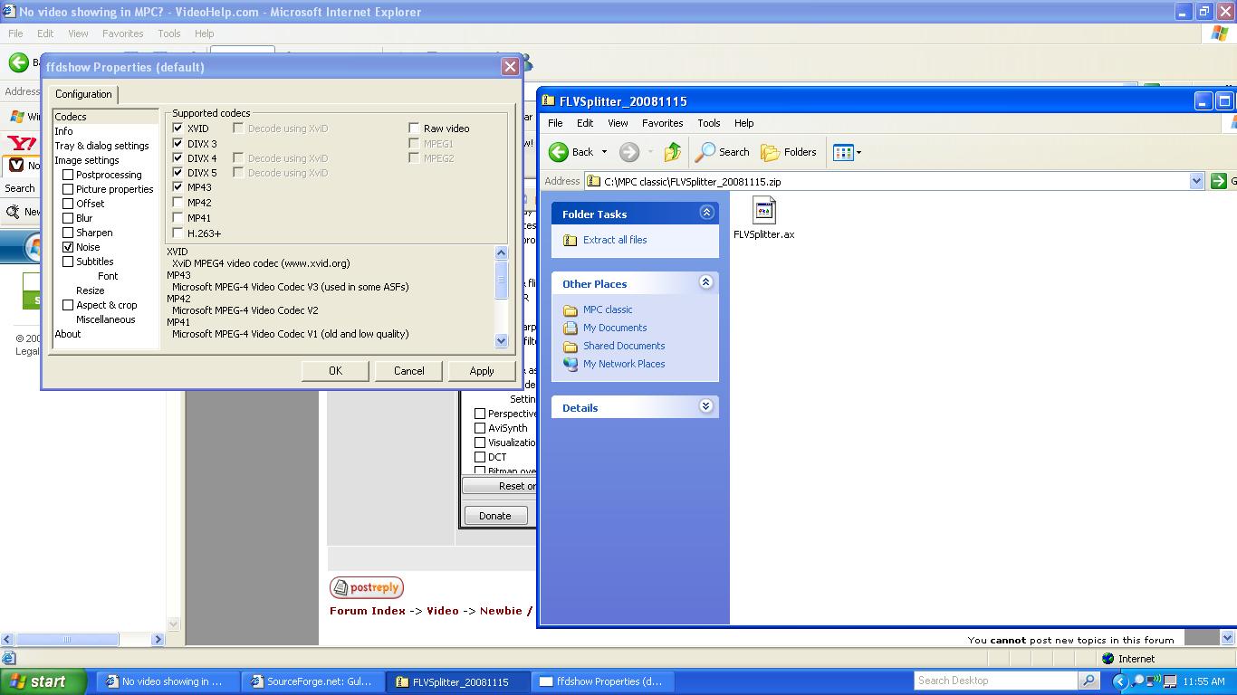Toggle the Noise checkbox in settings tree
This screenshot has width=1237, height=695.
pos(68,247)
